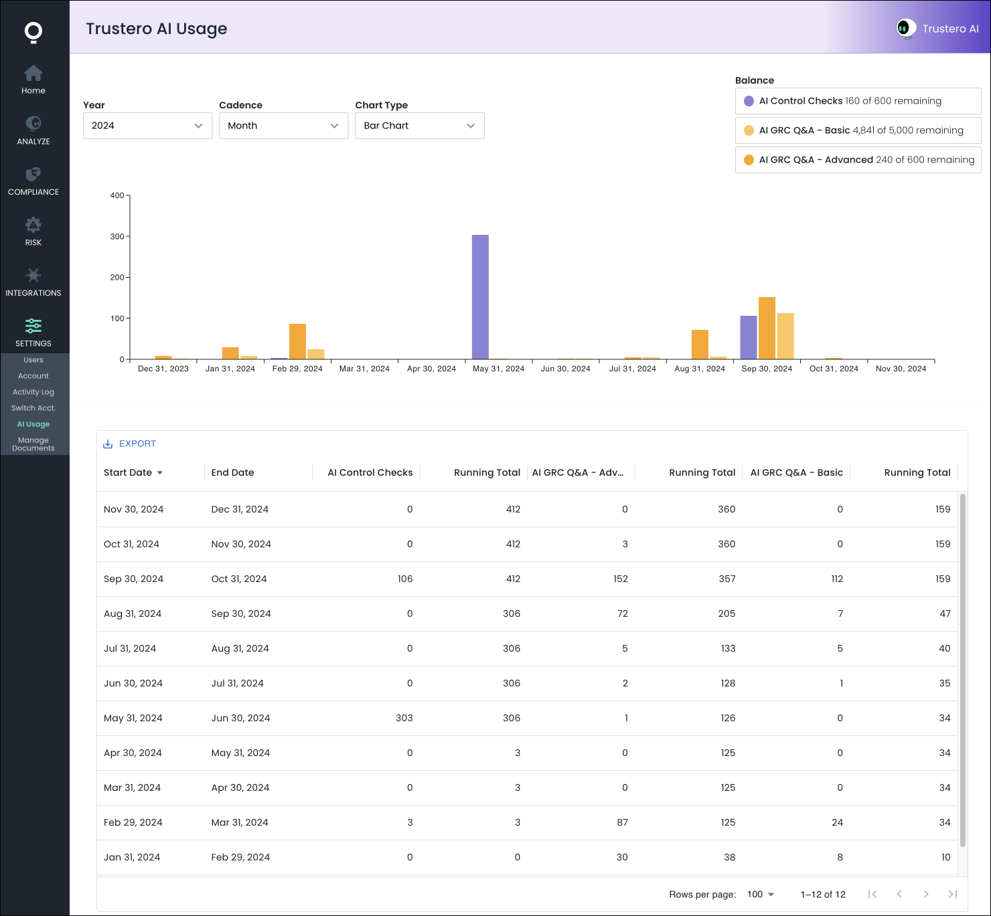The height and width of the screenshot is (916, 991).
Task: Sort by AI Control Checks column
Action: tap(370, 472)
